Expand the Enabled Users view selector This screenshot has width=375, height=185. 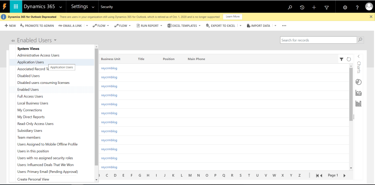click(55, 40)
